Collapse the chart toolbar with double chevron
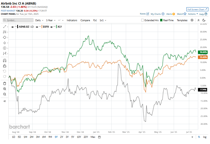The height and width of the screenshot is (144, 210). point(198,20)
